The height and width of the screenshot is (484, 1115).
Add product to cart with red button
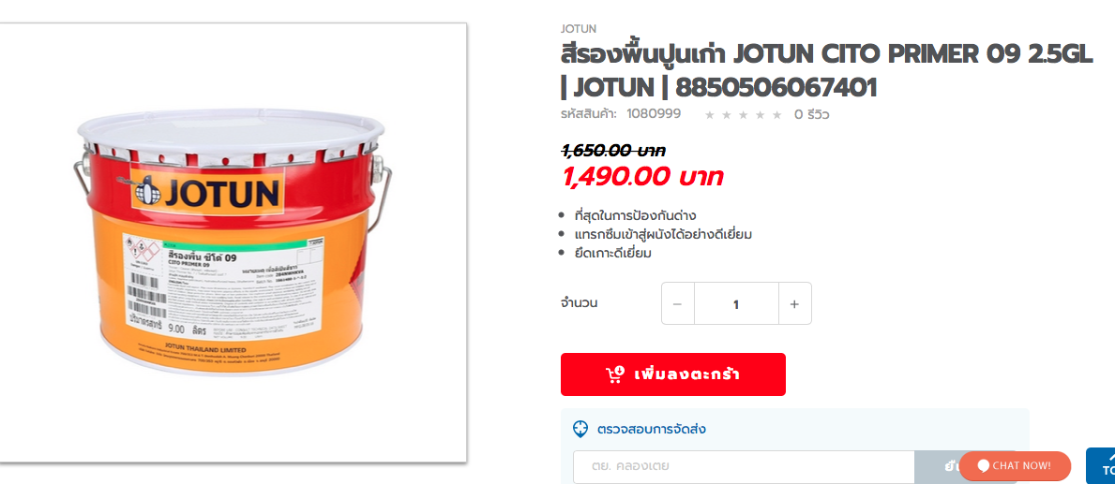click(x=672, y=374)
